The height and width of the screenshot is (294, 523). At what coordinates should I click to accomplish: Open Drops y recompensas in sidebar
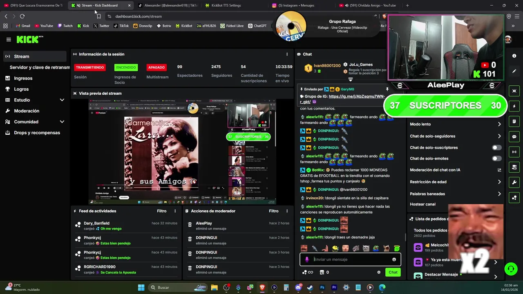point(34,133)
